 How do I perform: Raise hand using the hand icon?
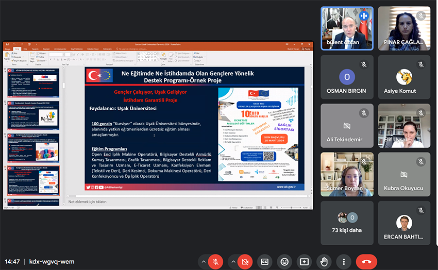pyautogui.click(x=324, y=262)
